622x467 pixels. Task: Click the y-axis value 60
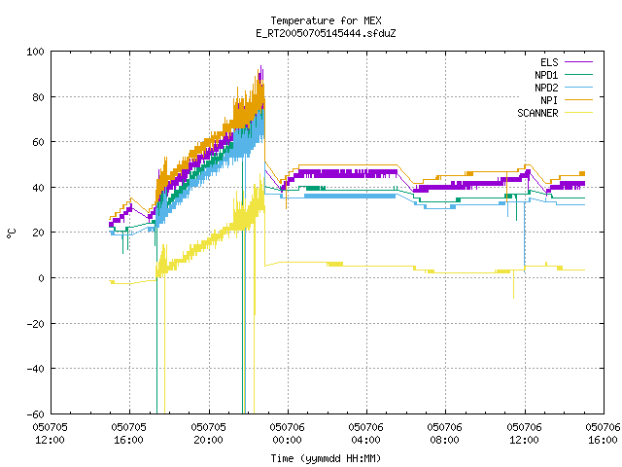[38, 142]
